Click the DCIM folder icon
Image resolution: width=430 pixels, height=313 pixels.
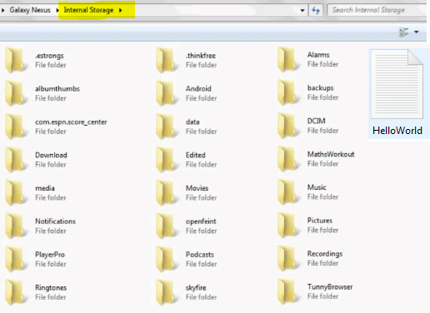tap(289, 126)
